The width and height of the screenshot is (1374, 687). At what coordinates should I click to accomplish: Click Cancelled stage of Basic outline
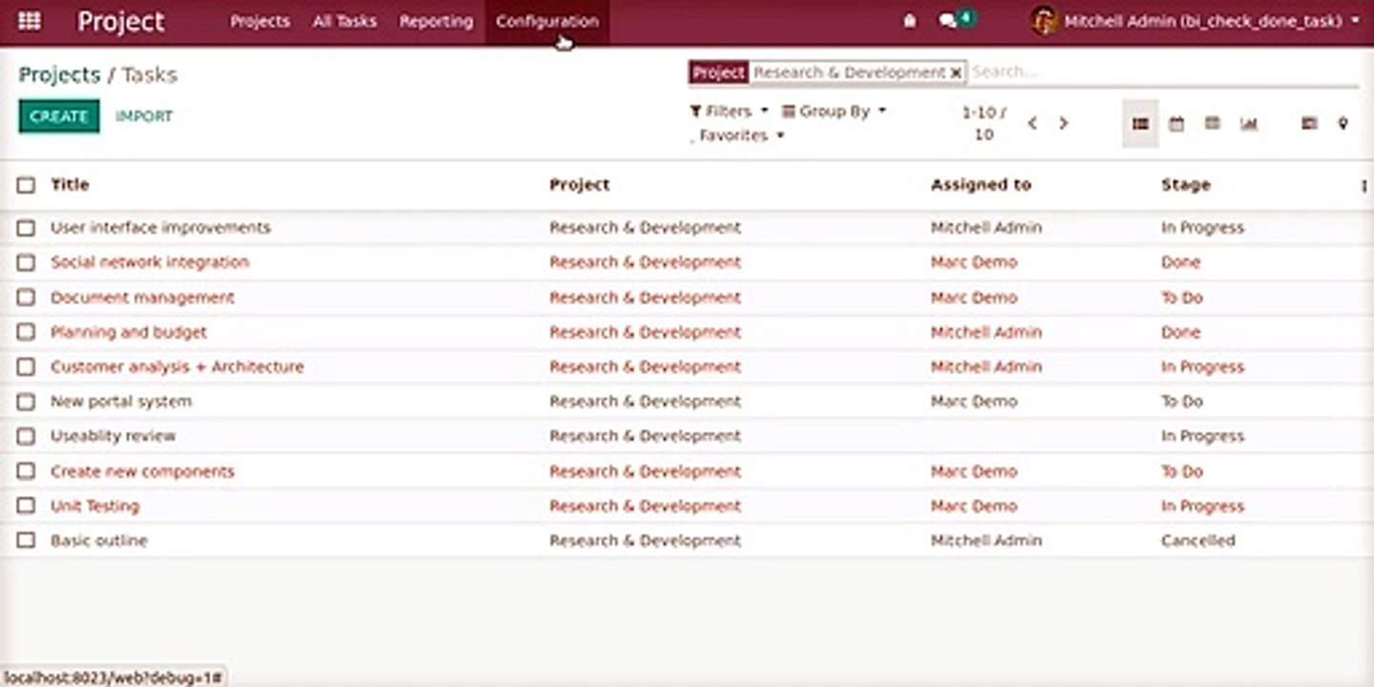click(x=1197, y=541)
